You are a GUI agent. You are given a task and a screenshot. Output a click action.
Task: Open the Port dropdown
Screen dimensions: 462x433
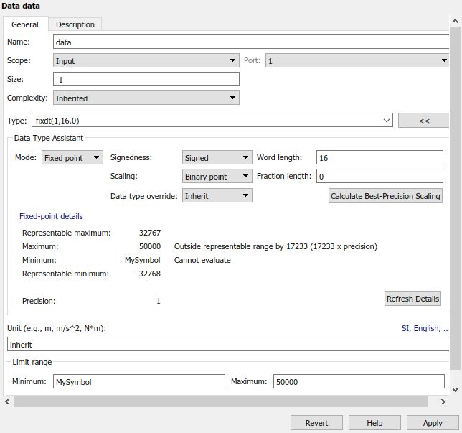coord(357,61)
